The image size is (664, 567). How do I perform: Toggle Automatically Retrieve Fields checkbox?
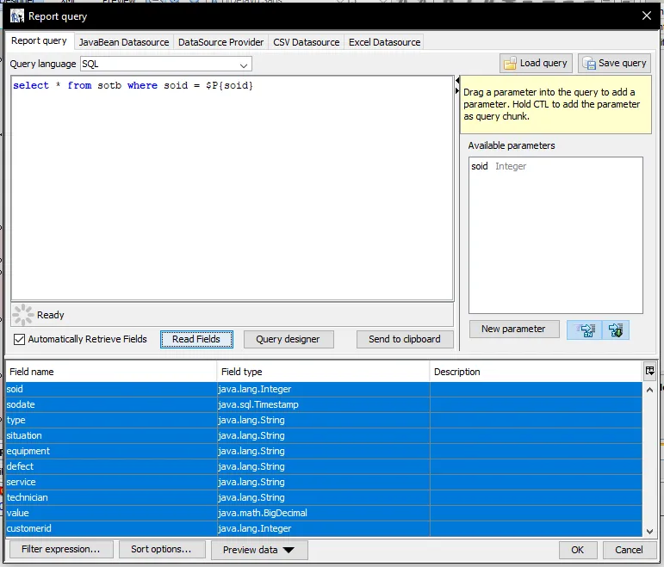click(19, 339)
